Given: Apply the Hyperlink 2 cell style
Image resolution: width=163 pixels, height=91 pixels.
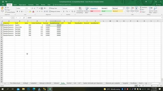Looking at the screenshot, I should coord(95,8).
